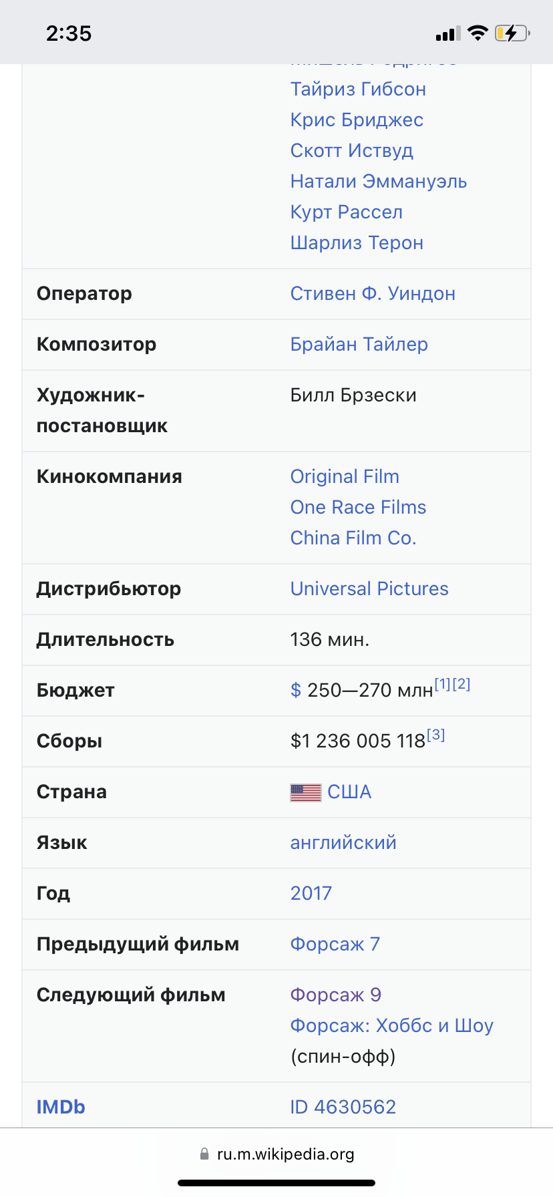553x1197 pixels.
Task: Open the Форсаж 9 article link
Action: 335,995
